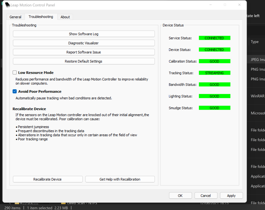
Task: Apply the current settings
Action: (x=231, y=195)
